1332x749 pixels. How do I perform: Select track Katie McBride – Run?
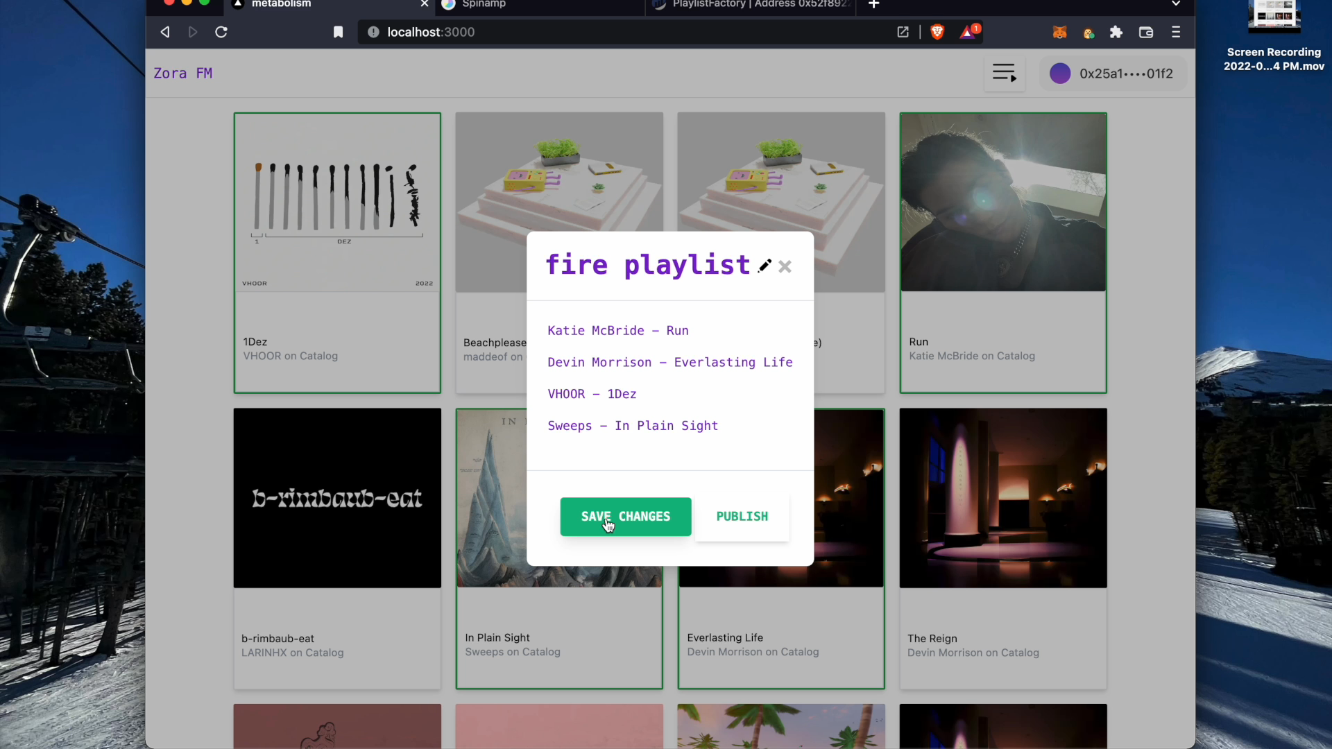618,331
